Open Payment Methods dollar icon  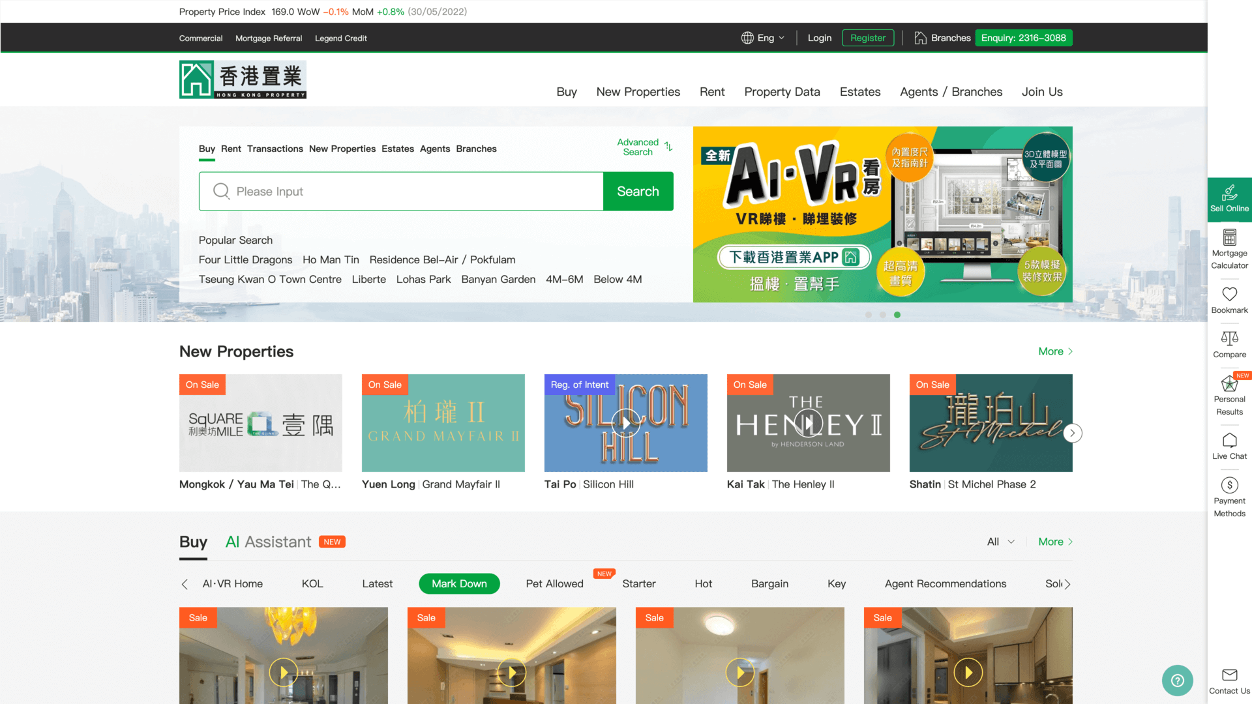click(x=1229, y=485)
